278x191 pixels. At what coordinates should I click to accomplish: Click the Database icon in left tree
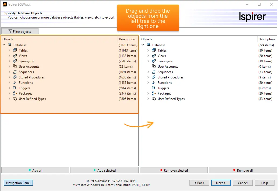point(10,45)
